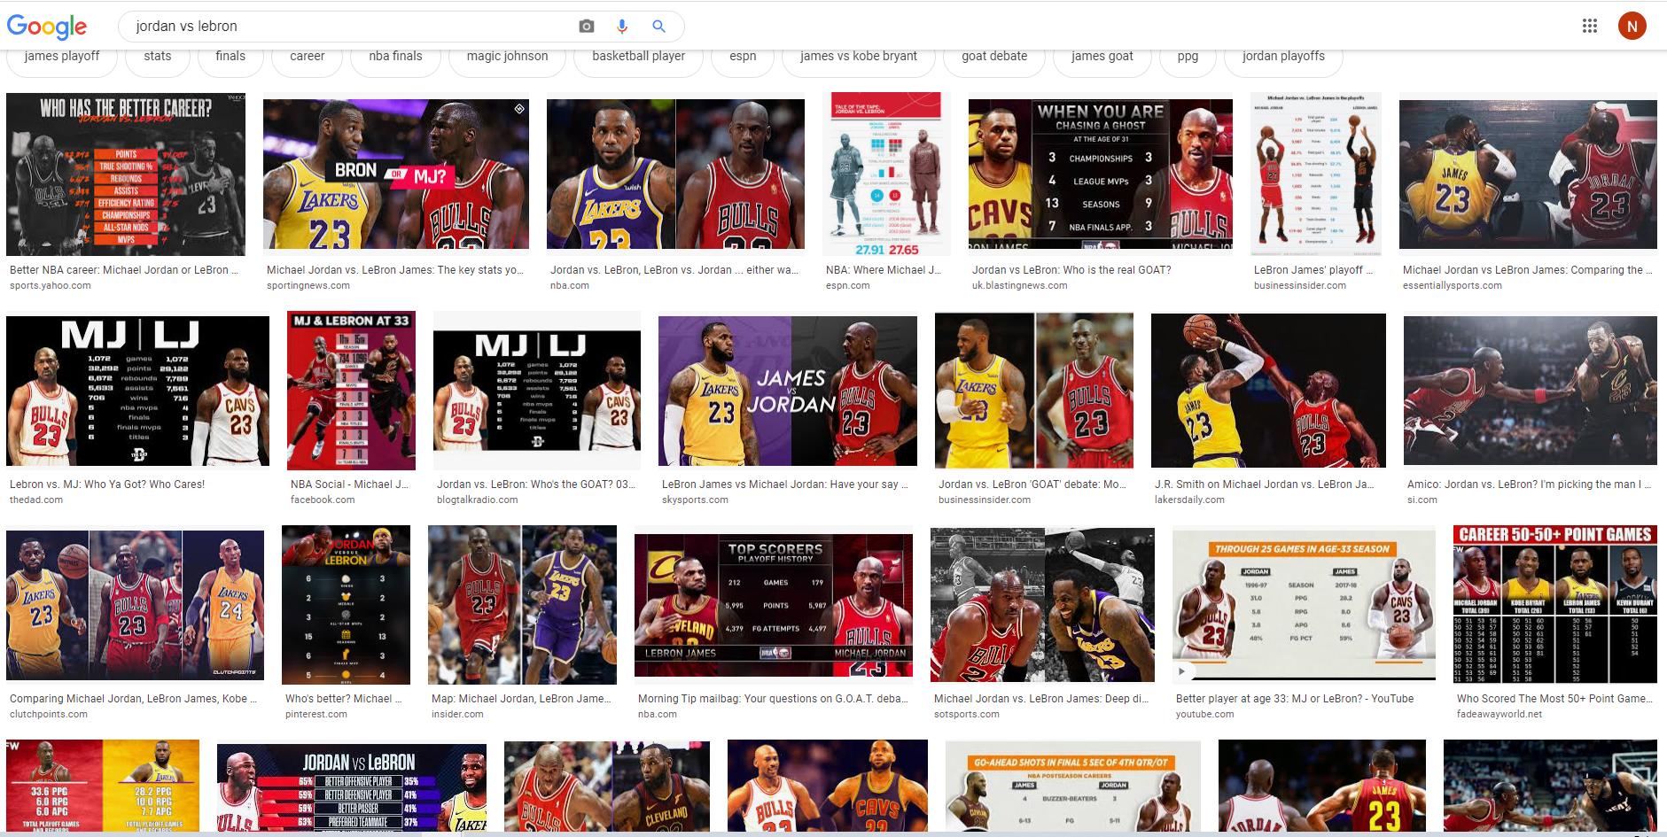Choose the 'magic johnson' chip
The image size is (1667, 837).
click(x=507, y=57)
